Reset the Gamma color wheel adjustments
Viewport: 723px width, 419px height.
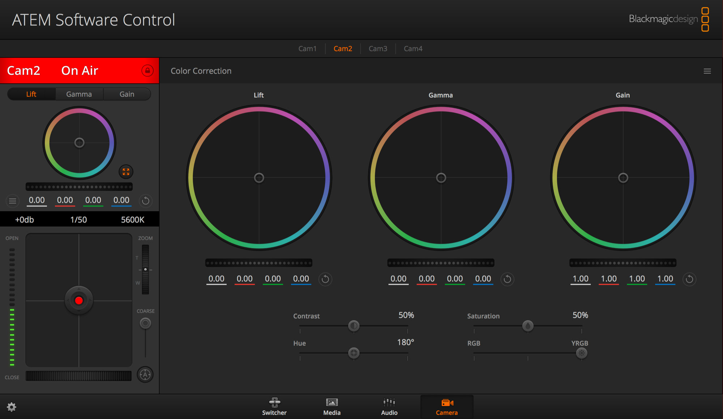pos(507,279)
